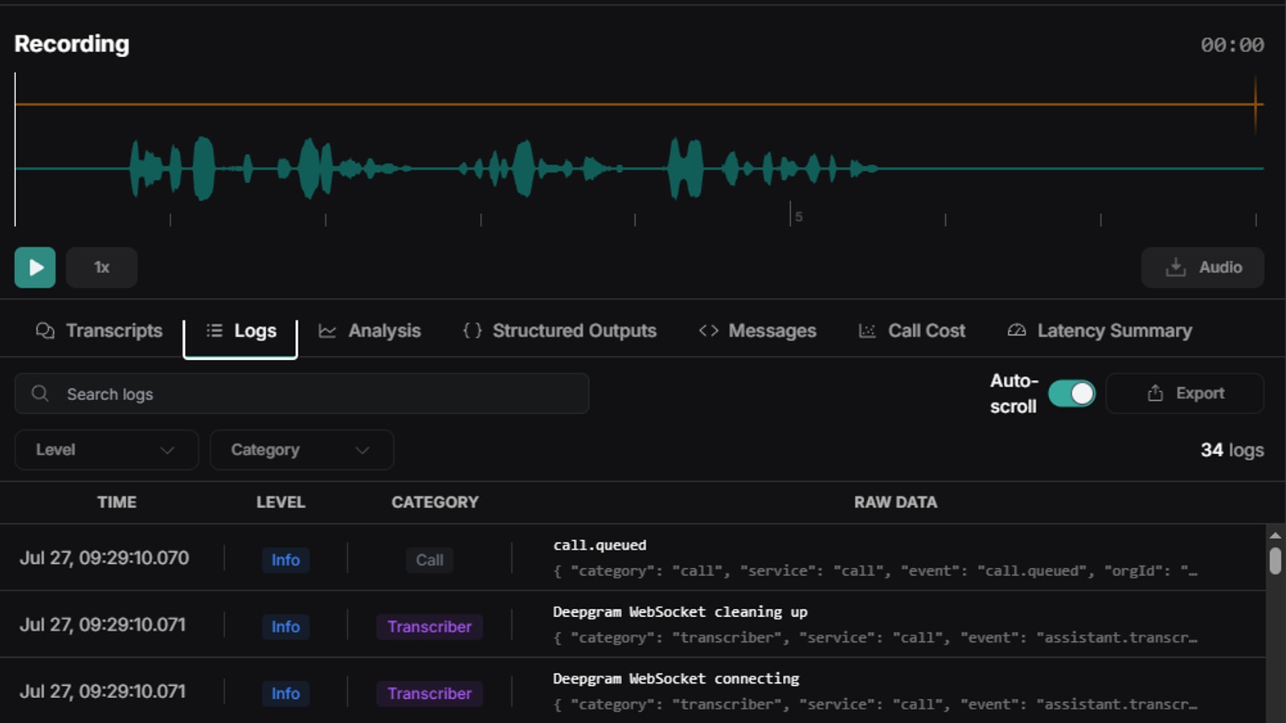Open the Structured Outputs tab
The height and width of the screenshot is (723, 1286).
pyautogui.click(x=559, y=331)
